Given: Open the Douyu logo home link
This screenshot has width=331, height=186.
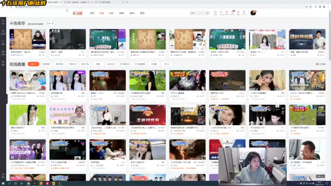Looking at the screenshot, I should tap(77, 13).
